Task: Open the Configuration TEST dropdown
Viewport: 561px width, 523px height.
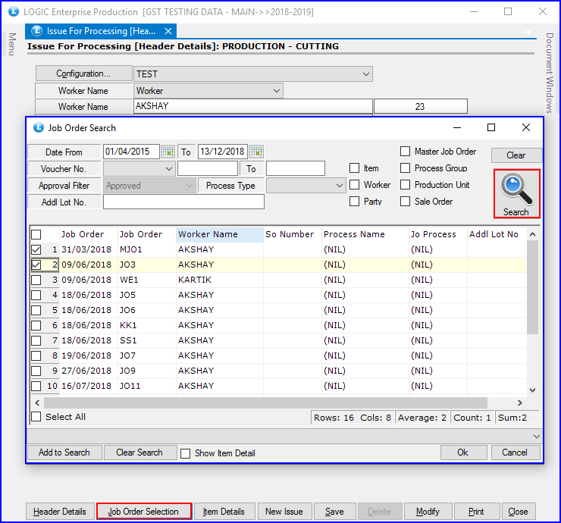Action: point(365,74)
